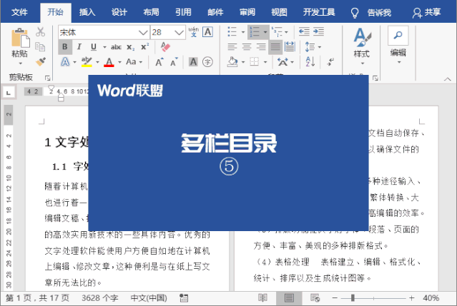Toggle justify alignment
This screenshot has height=306, width=457.
tap(275, 47)
